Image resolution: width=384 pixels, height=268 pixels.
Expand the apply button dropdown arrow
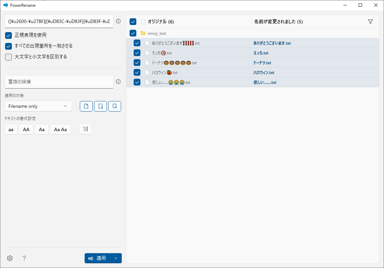[x=116, y=258]
